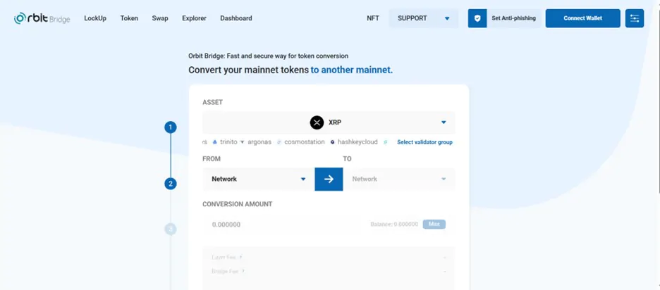Click the Max amount button
660x290 pixels.
click(434, 225)
